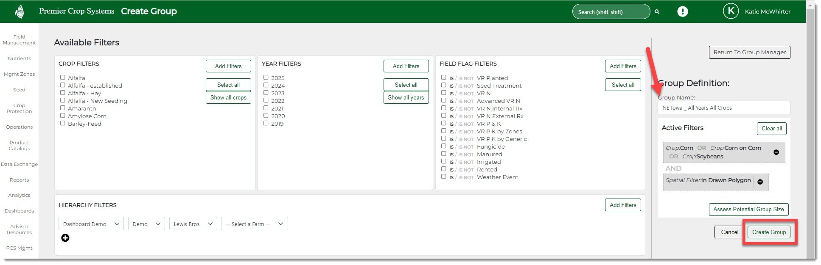
Task: Open the Lewis Bros dropdown
Action: 193,224
